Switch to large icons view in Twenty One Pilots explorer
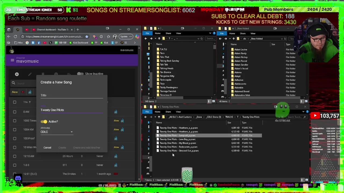The height and width of the screenshot is (193, 344). point(306,180)
